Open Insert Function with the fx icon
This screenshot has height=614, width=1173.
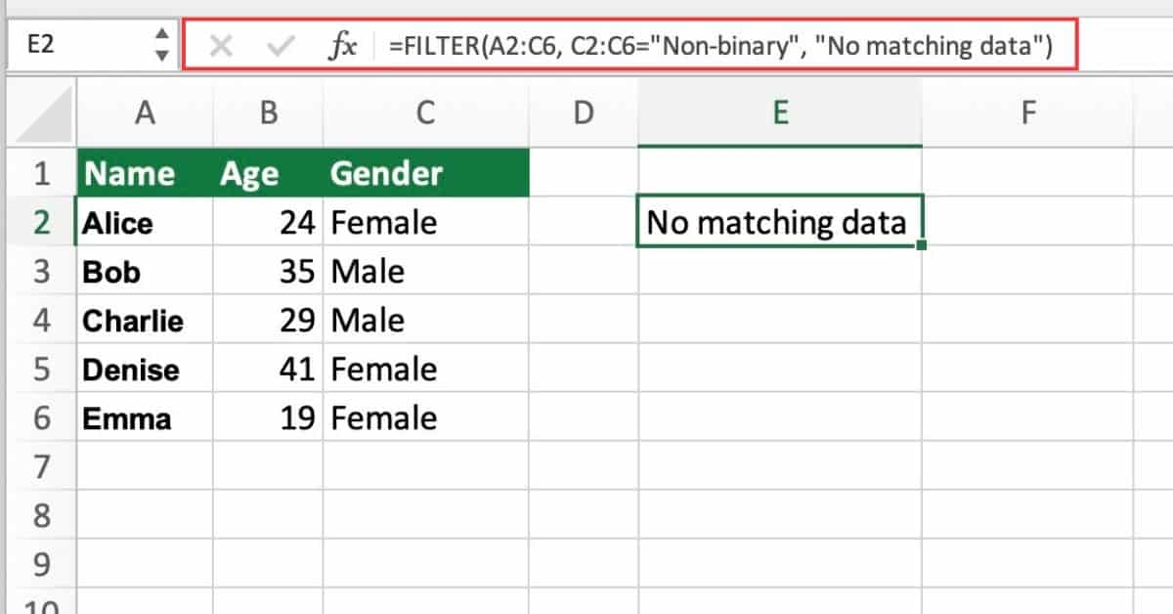click(x=341, y=46)
